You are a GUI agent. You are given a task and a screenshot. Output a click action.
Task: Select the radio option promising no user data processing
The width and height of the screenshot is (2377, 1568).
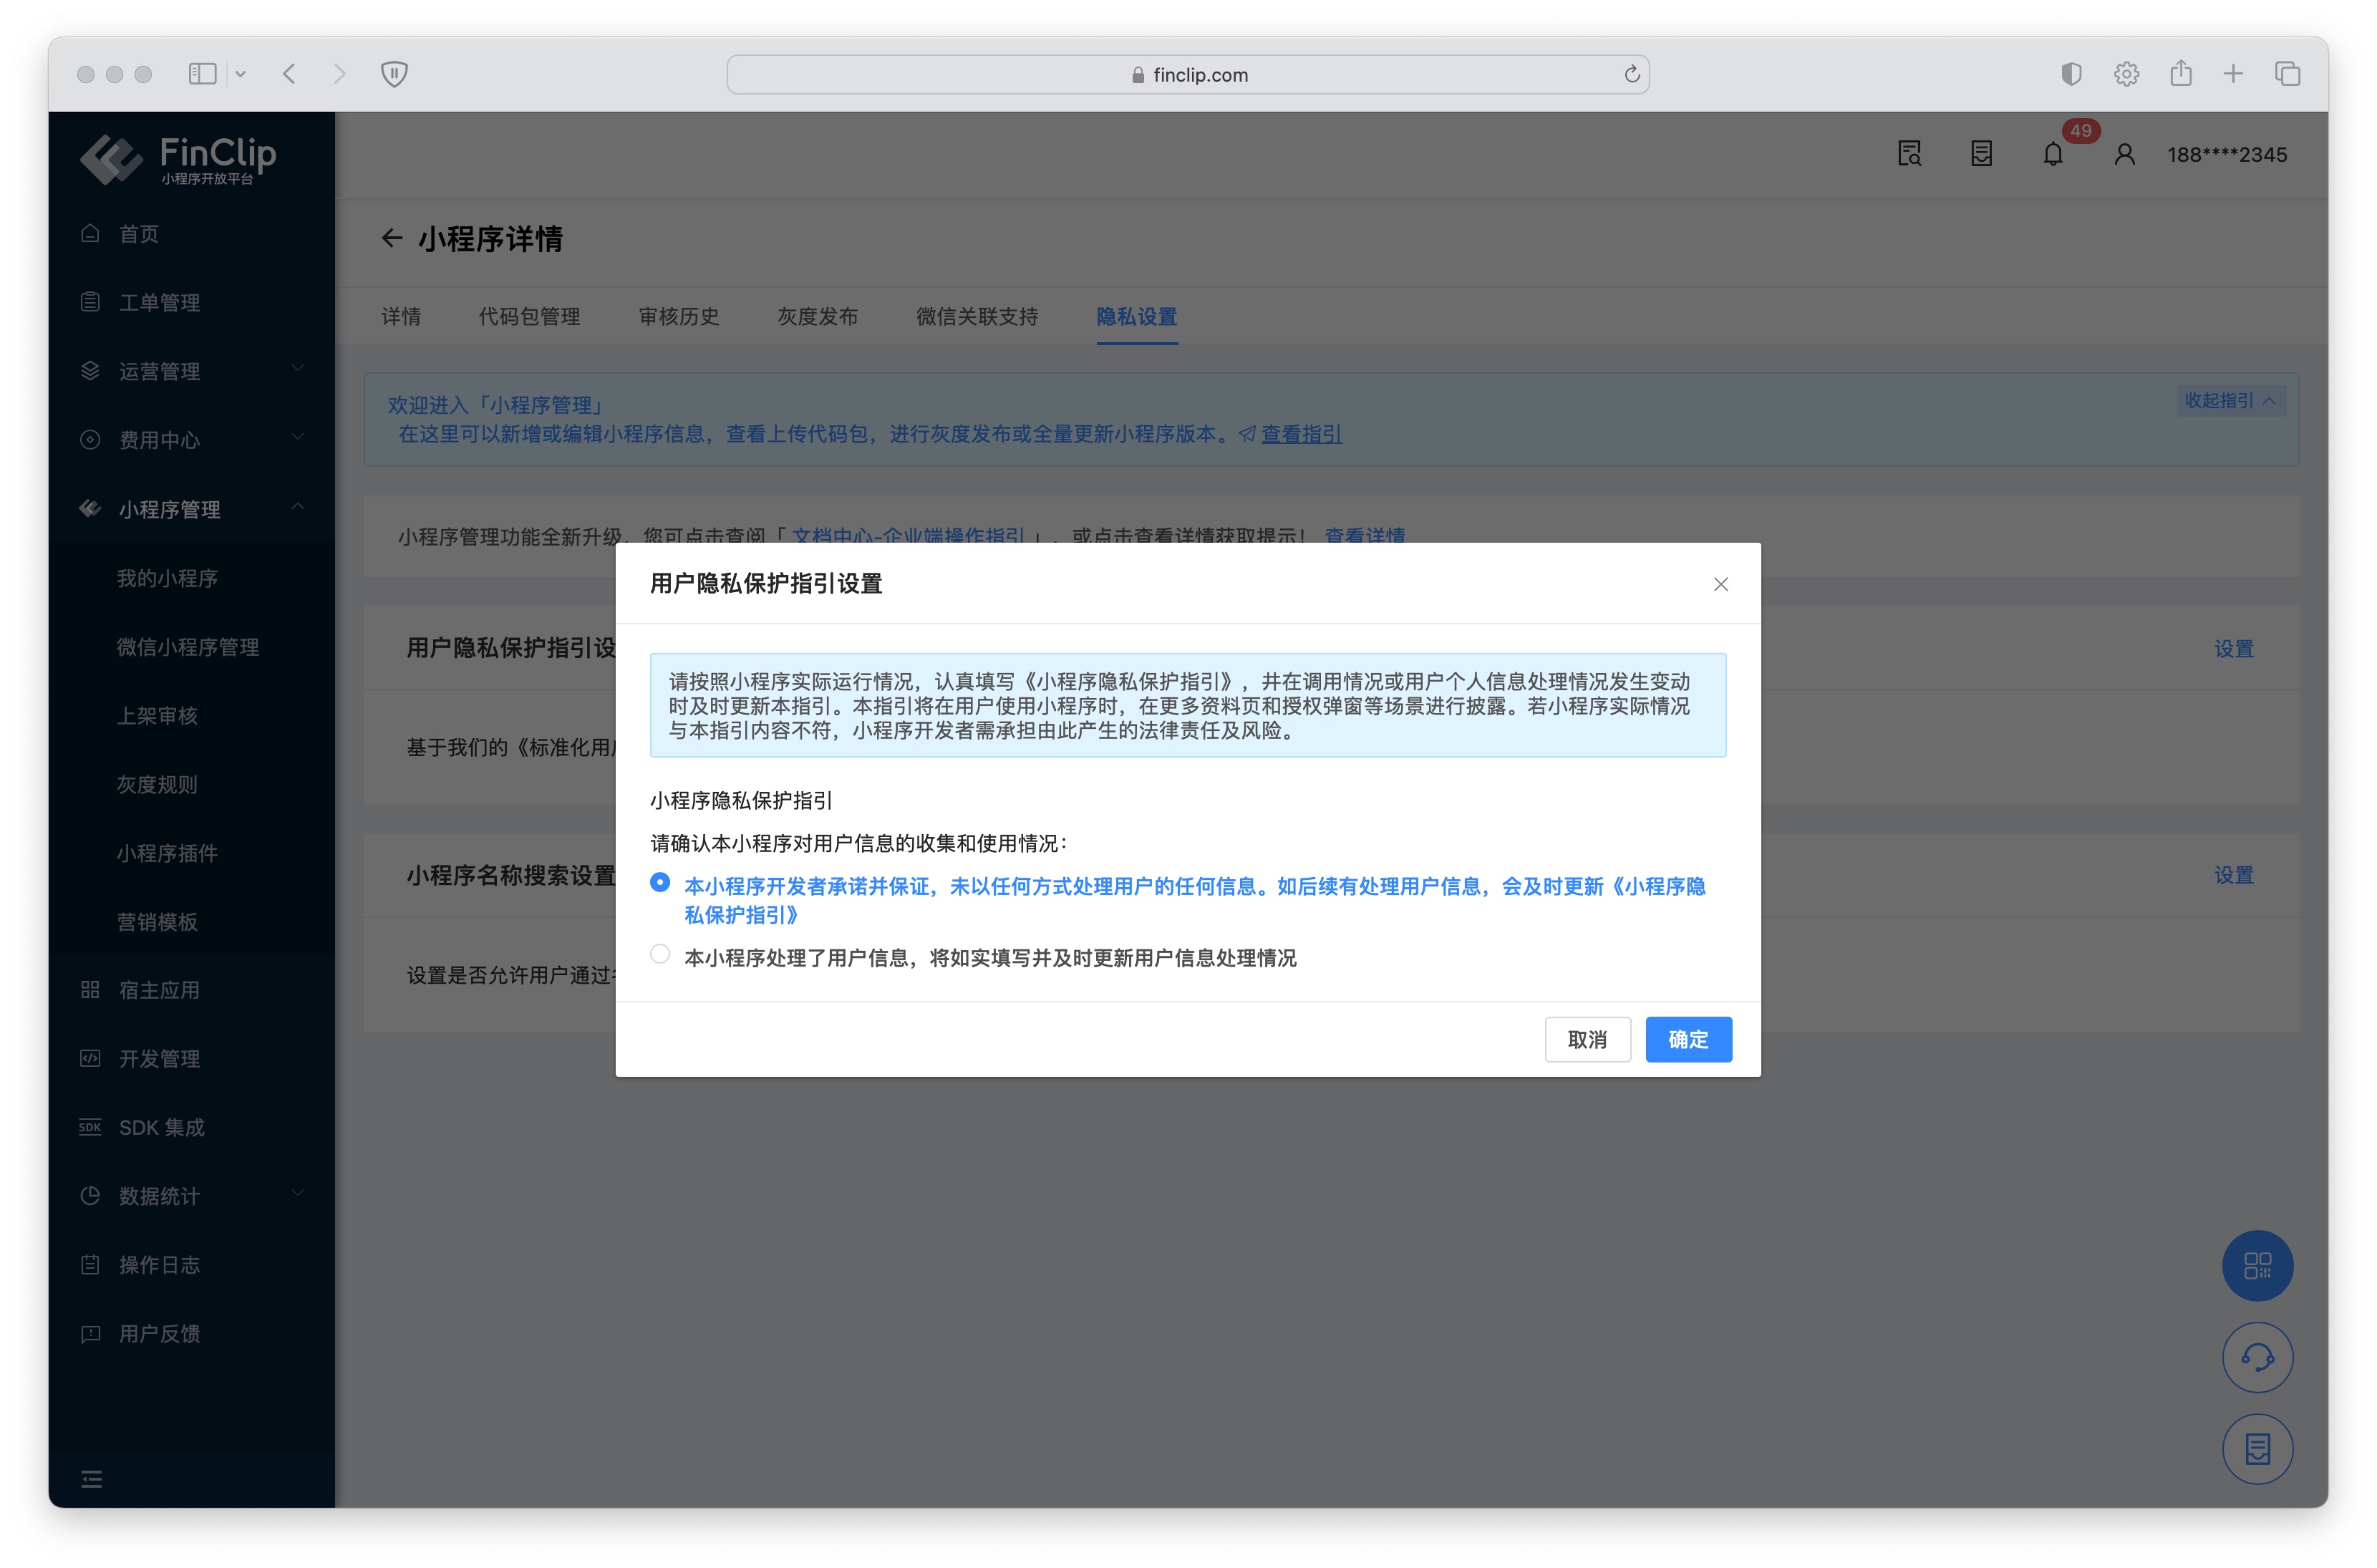pyautogui.click(x=660, y=883)
